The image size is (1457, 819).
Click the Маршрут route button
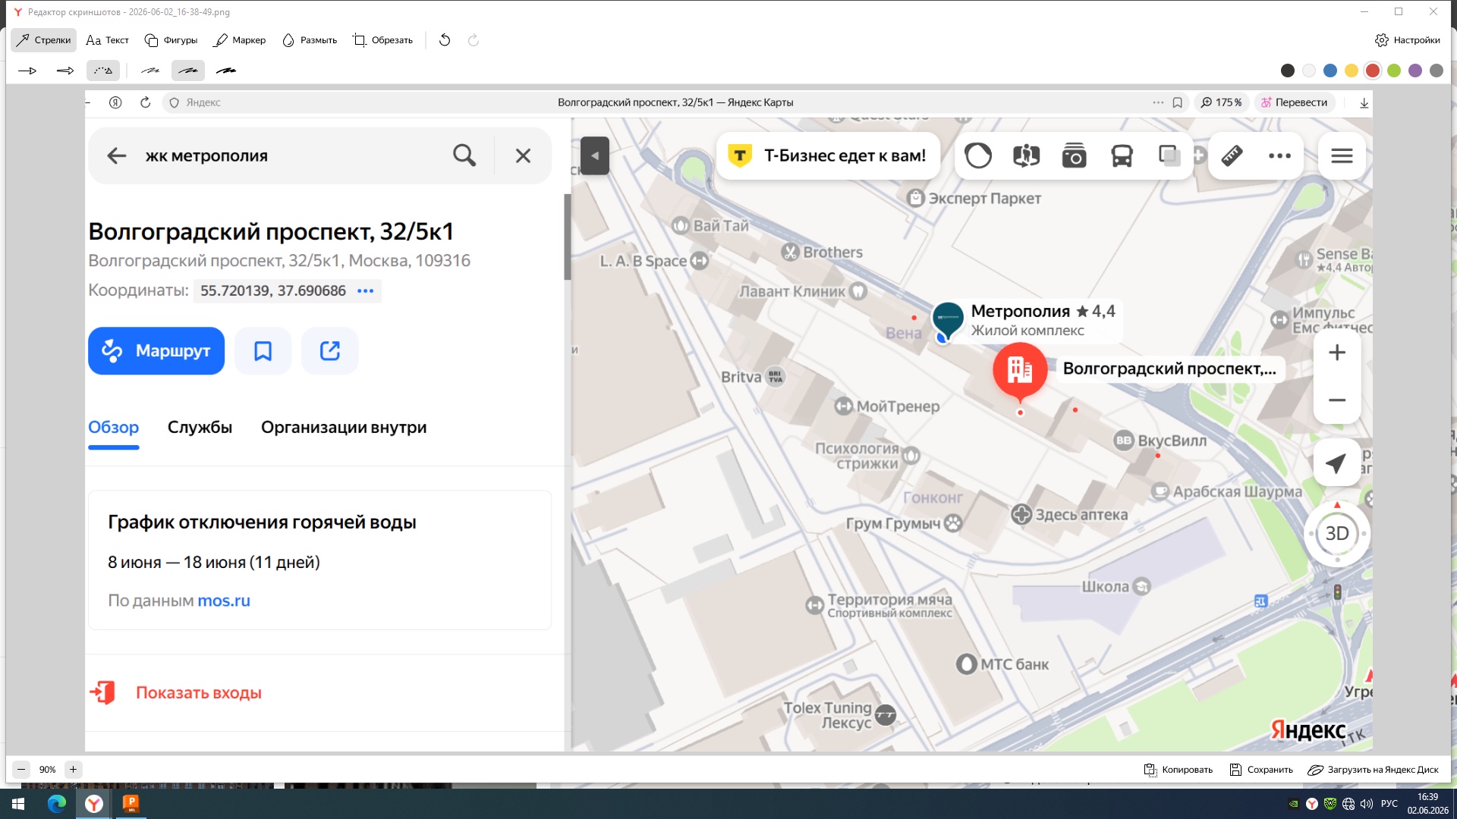point(156,351)
